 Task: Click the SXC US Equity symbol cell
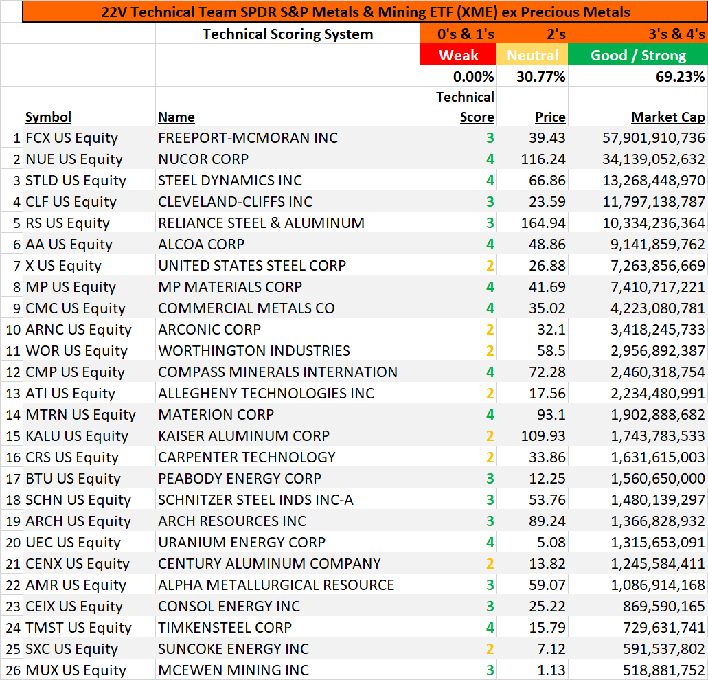click(x=89, y=648)
